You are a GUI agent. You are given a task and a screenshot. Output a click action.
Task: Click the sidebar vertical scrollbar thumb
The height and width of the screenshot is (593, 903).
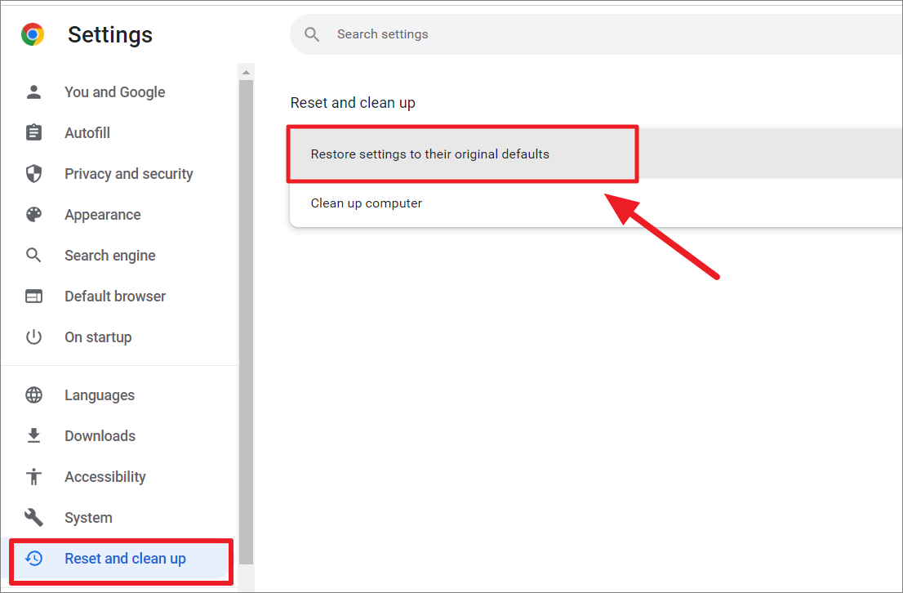click(247, 323)
